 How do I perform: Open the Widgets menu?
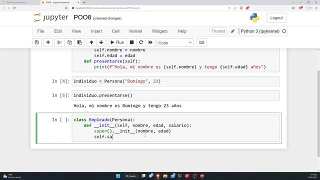pos(159,31)
